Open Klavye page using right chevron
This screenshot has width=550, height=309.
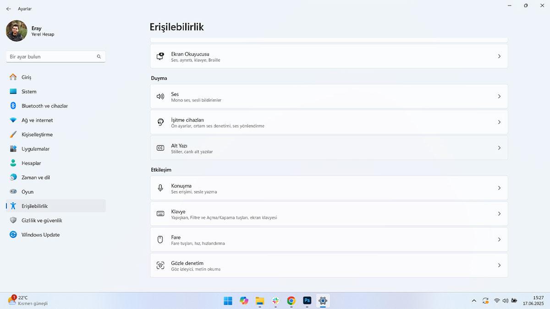pos(499,214)
